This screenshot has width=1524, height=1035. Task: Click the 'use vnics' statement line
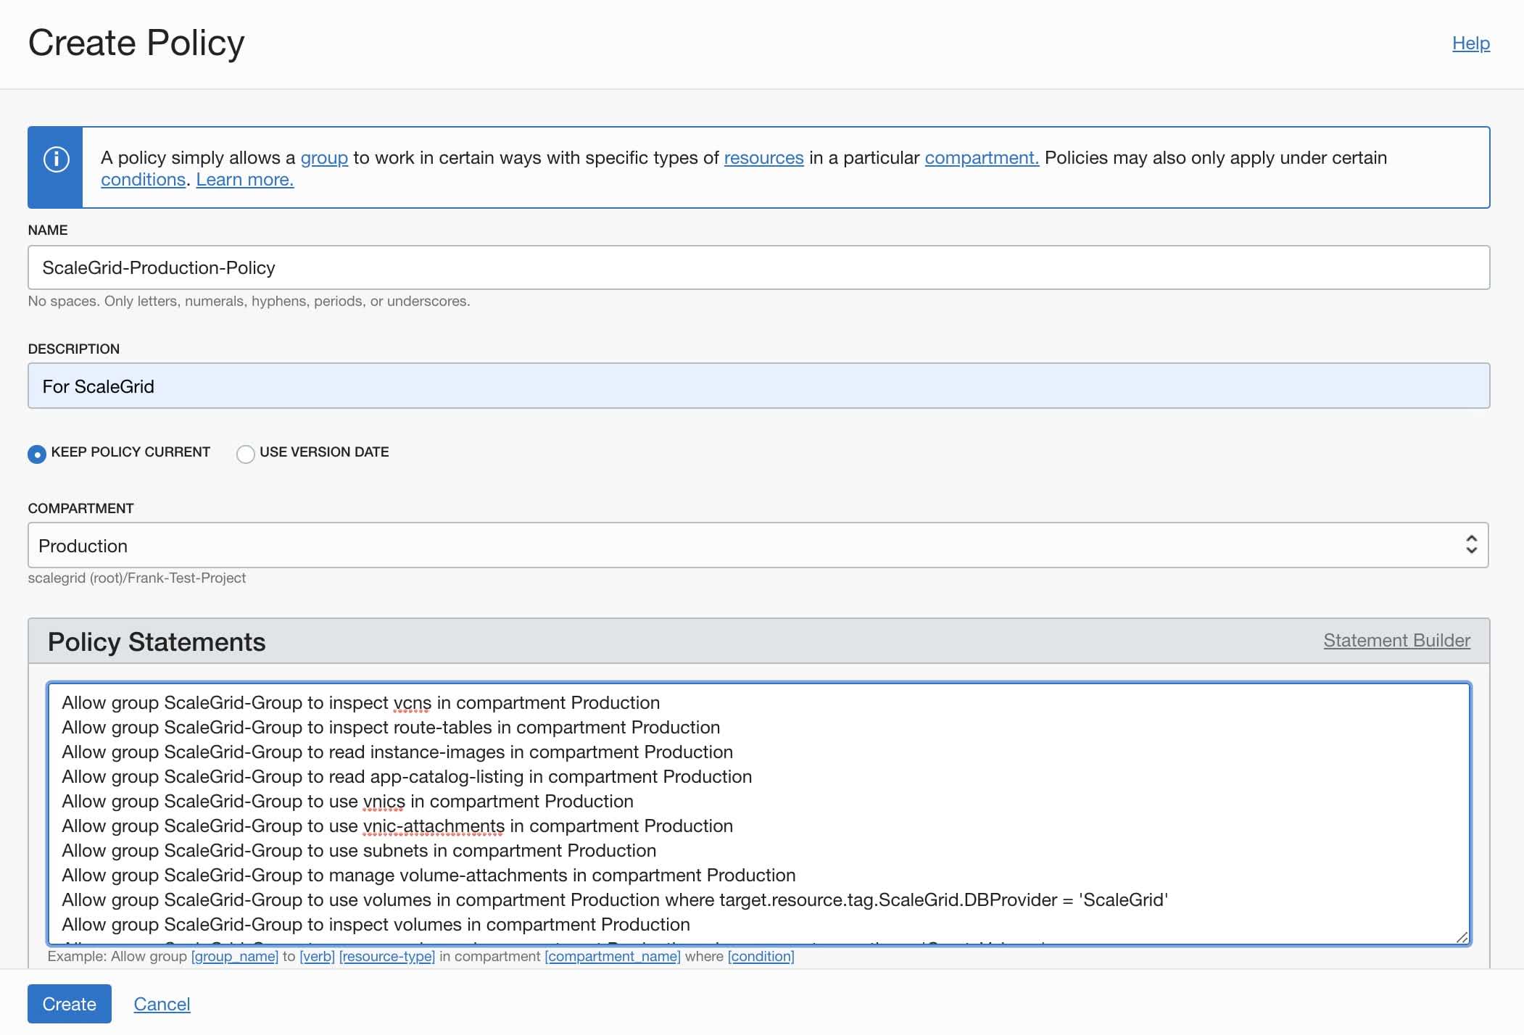(348, 802)
